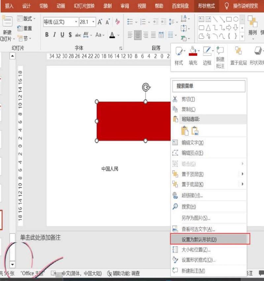The height and width of the screenshot is (281, 264).
Task: Toggle Underline formatting
Action: pyautogui.click(x=62, y=34)
